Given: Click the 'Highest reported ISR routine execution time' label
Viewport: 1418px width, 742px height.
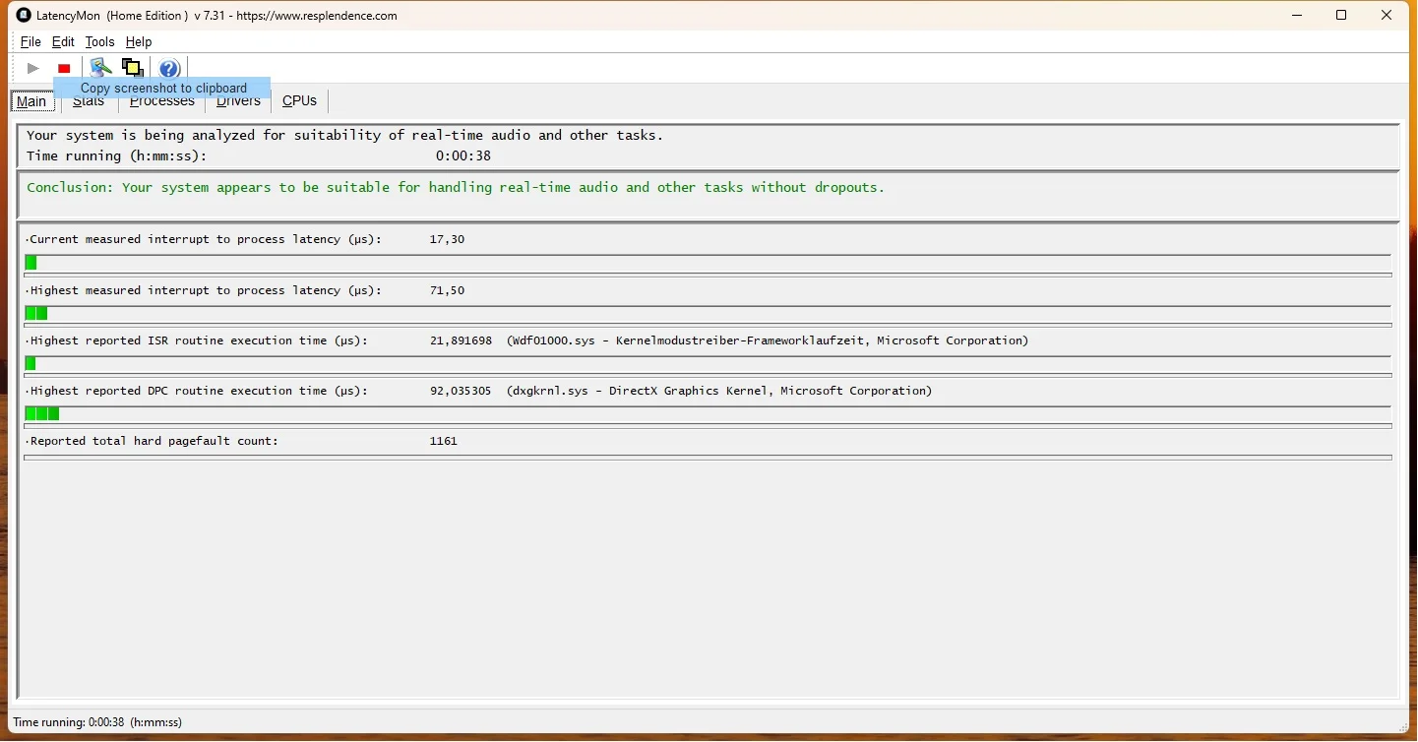Looking at the screenshot, I should click(x=197, y=341).
